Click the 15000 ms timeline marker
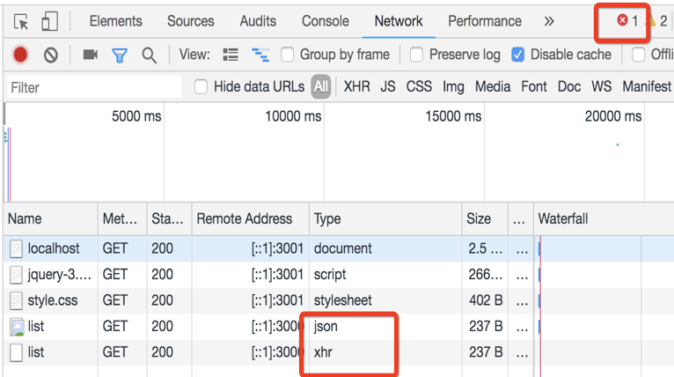The height and width of the screenshot is (377, 674). coord(453,116)
